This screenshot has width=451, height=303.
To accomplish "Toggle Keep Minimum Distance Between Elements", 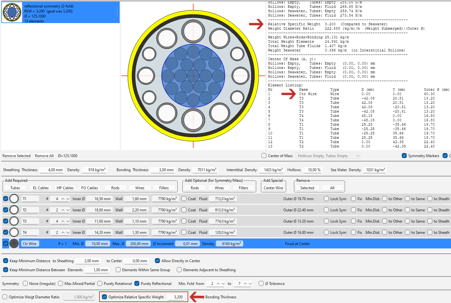I will pos(6,270).
